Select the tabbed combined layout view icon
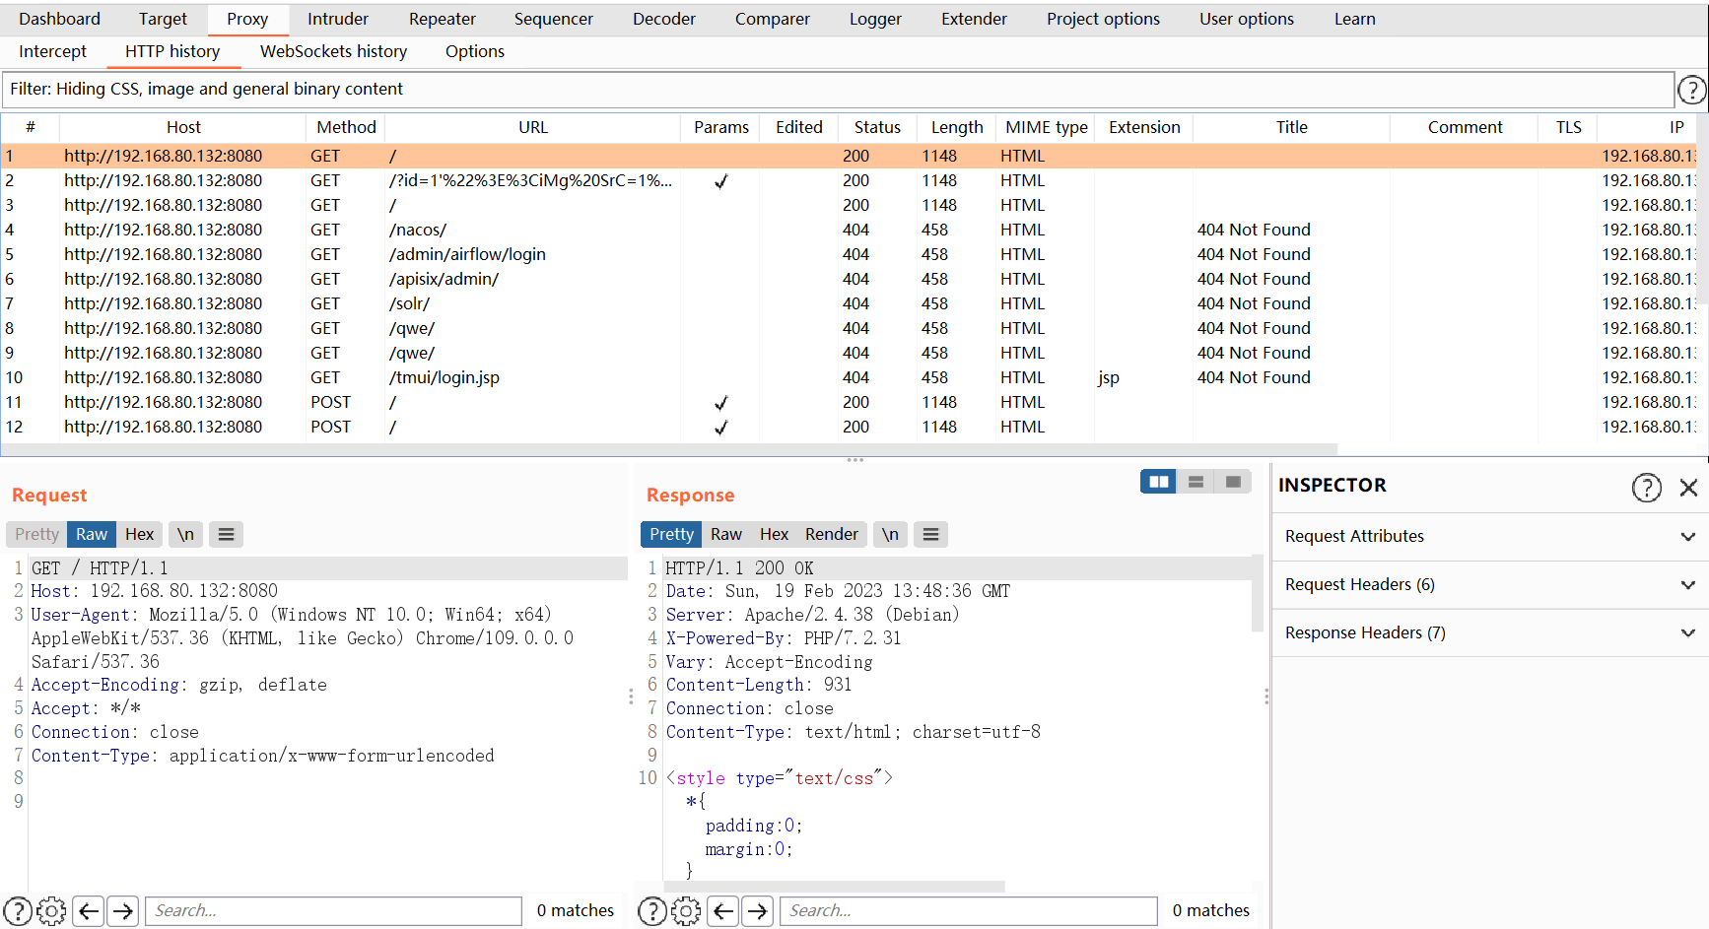The width and height of the screenshot is (1709, 929). [x=1232, y=482]
